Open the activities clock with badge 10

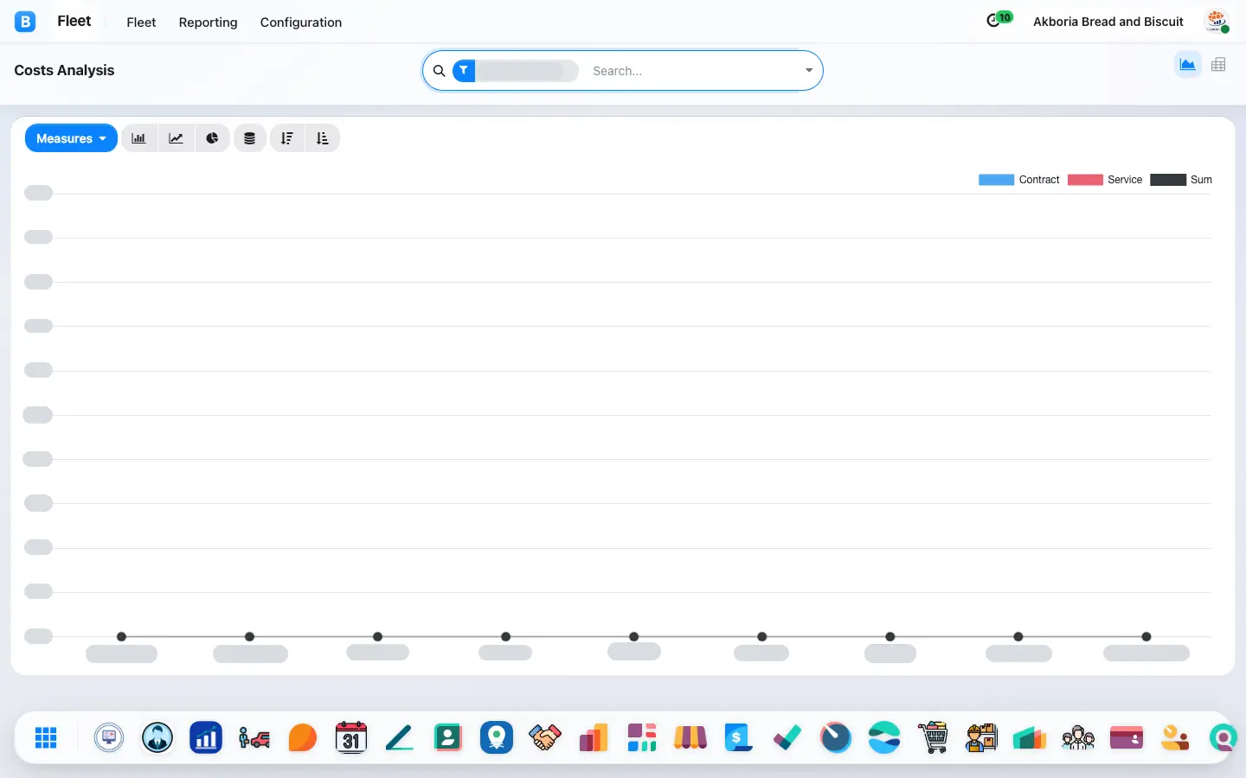click(x=999, y=20)
